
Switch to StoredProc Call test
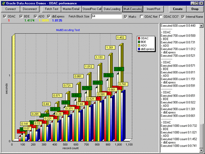(x=92, y=9)
